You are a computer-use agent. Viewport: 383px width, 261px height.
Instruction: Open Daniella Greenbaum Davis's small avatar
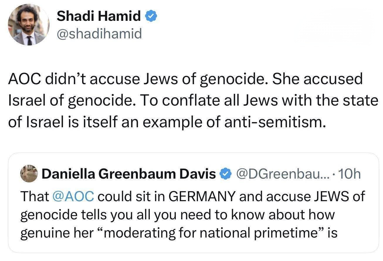point(29,174)
